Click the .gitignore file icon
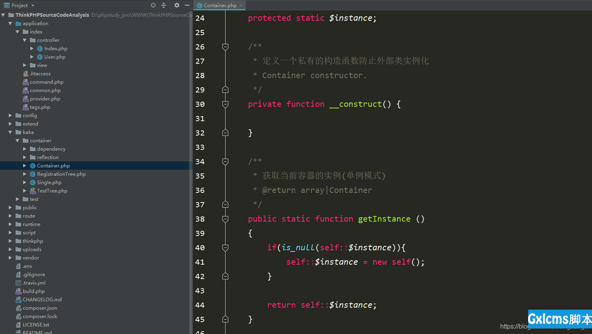592x334 pixels. (18, 275)
